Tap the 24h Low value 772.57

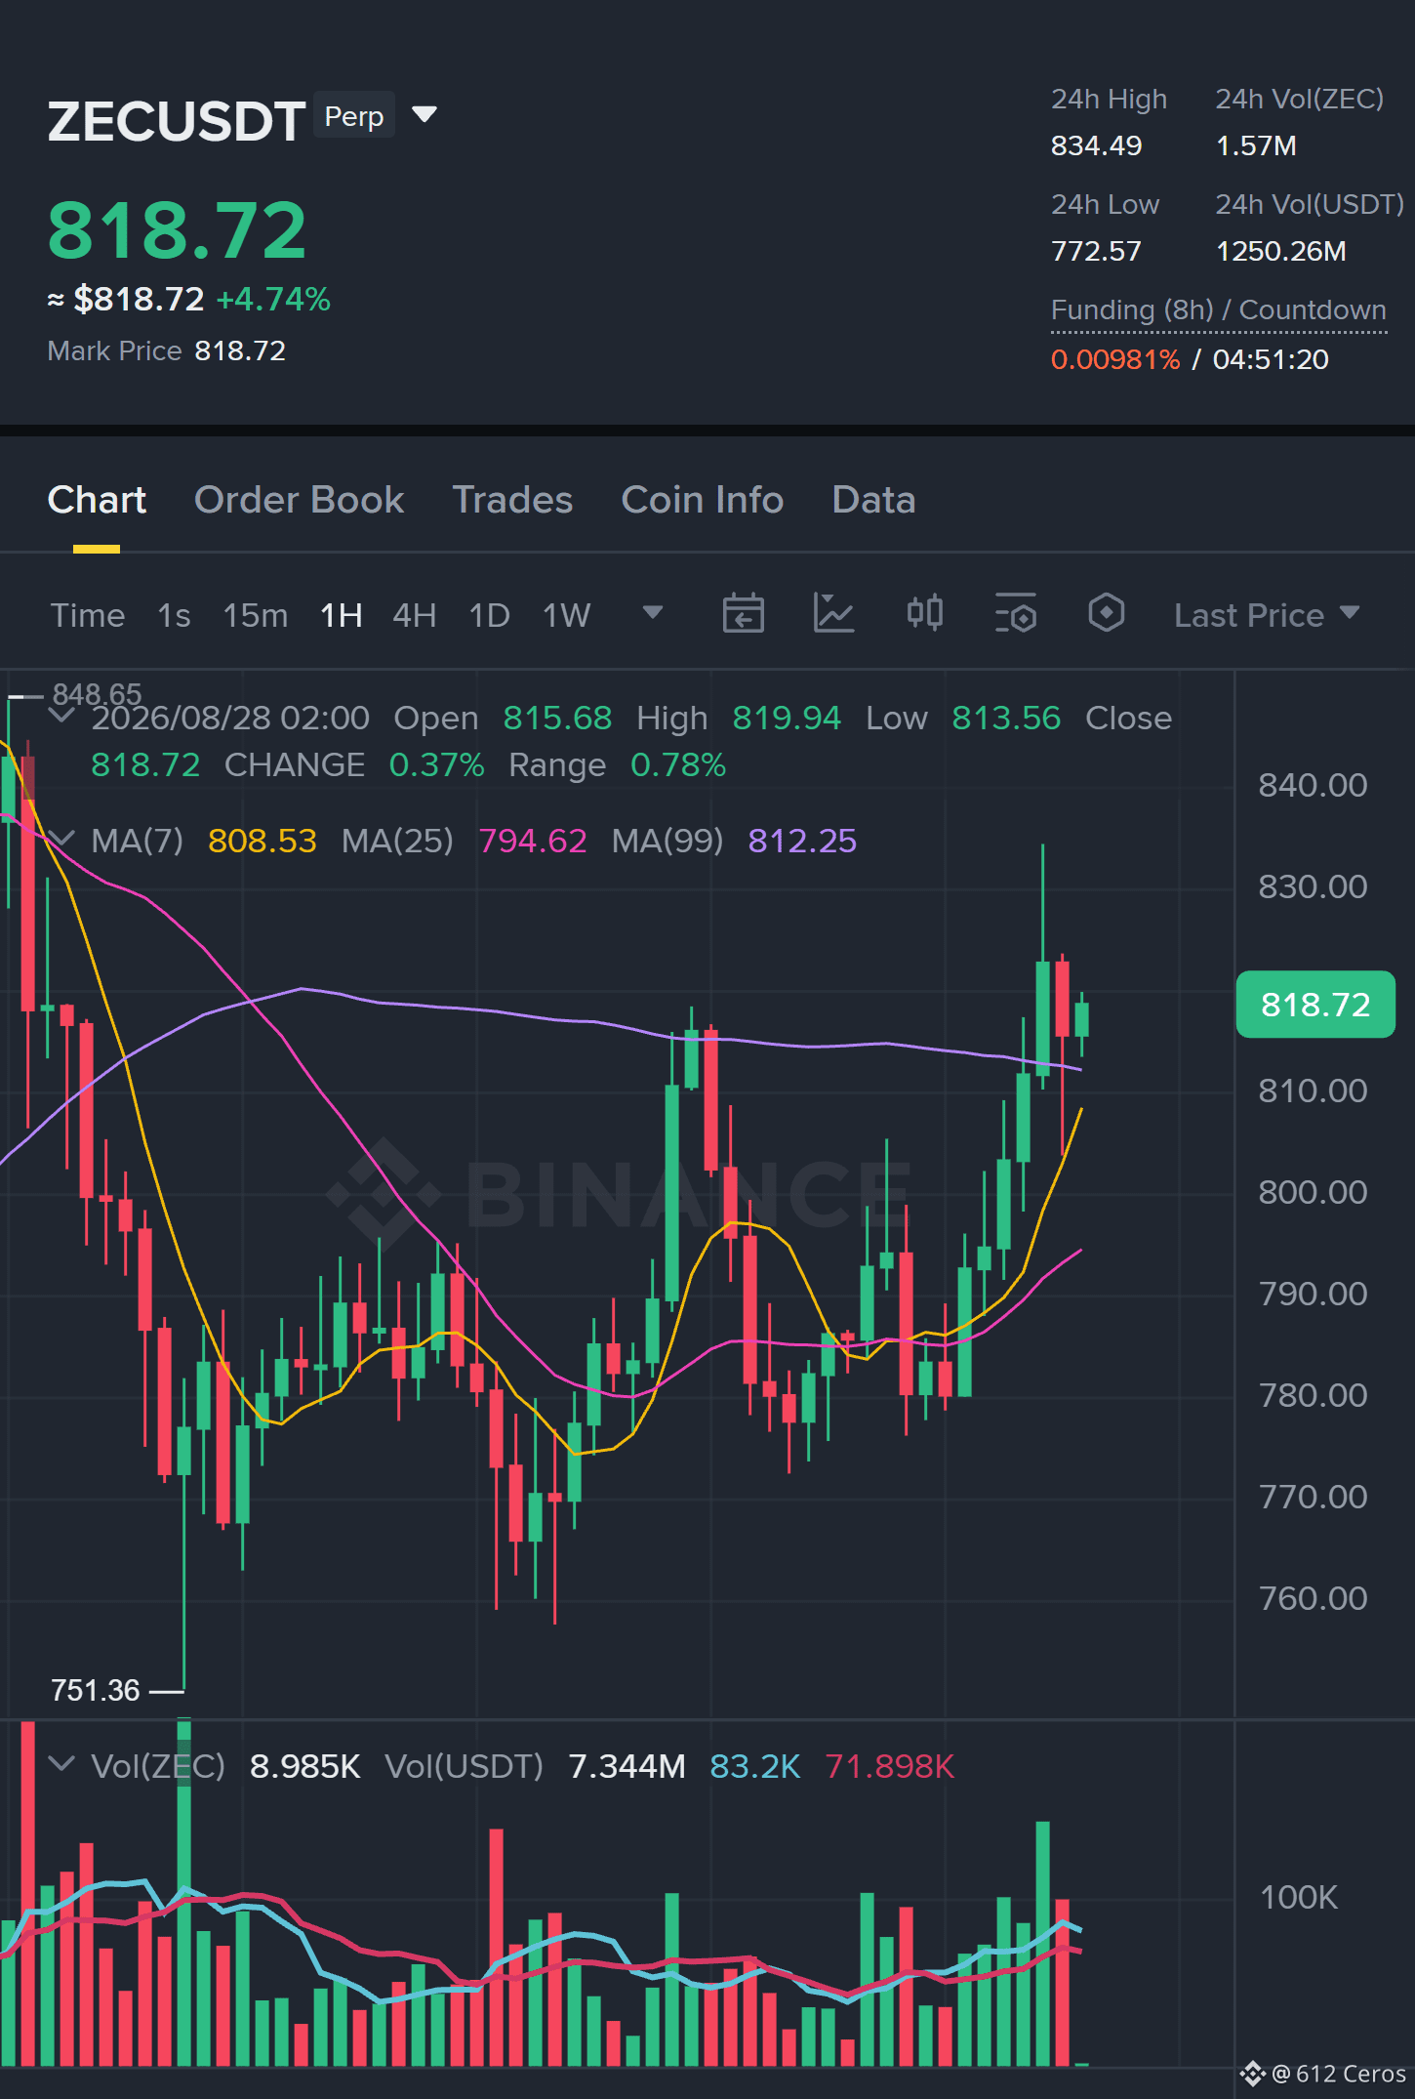tap(1096, 252)
